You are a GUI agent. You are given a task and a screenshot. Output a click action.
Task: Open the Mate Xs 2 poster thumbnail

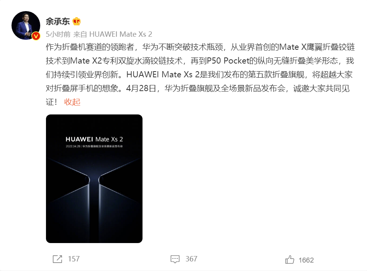point(94,179)
